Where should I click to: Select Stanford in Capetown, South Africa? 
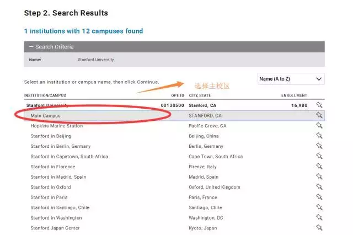pos(69,157)
